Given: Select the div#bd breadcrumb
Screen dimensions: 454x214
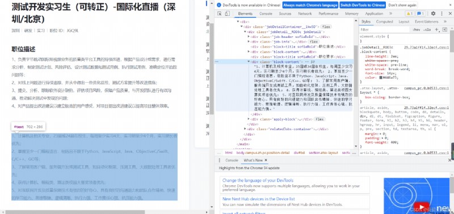Looking at the screenshot, I should coord(299,153).
